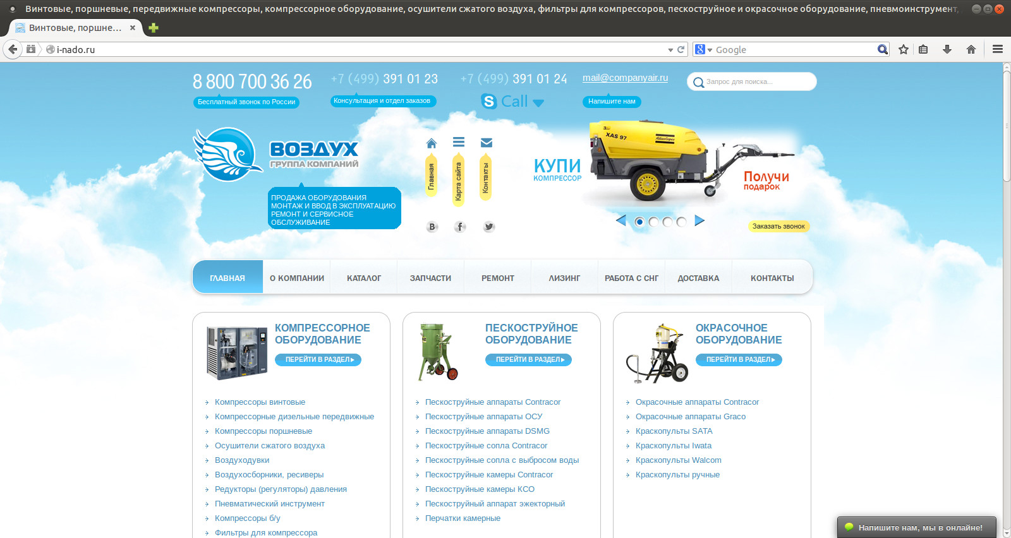The image size is (1011, 538).
Task: Advance banner with next slide arrow
Action: coord(699,220)
